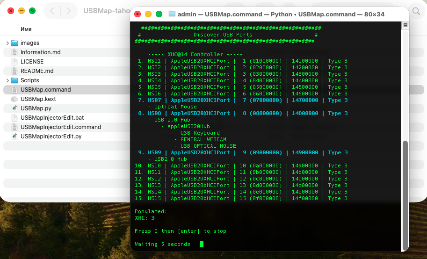Select USBMap.command row in Finder
The height and width of the screenshot is (259, 427).
tap(67, 90)
